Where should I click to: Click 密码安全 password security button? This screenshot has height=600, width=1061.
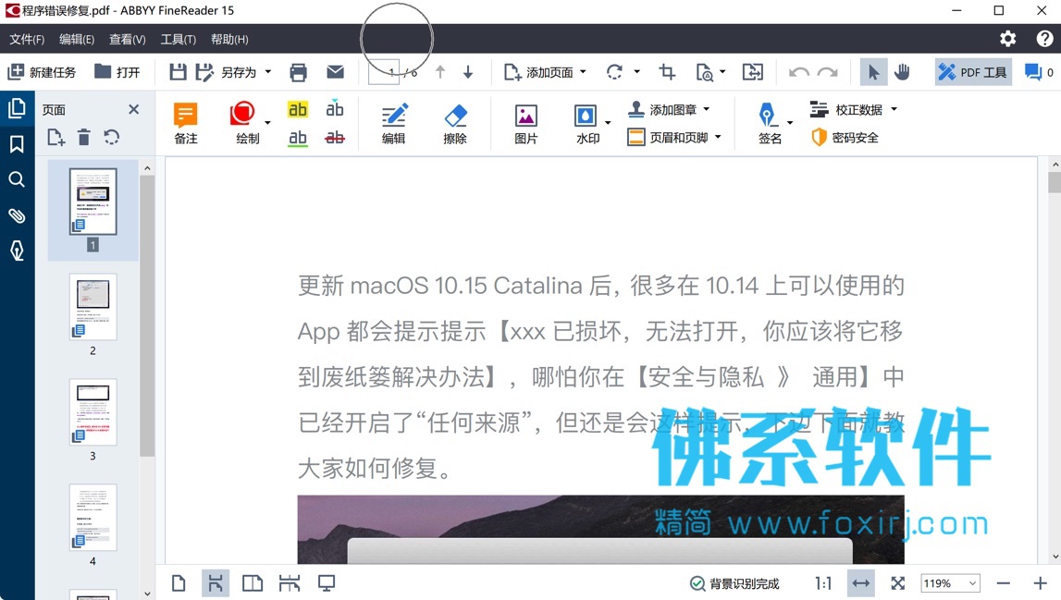coord(845,138)
